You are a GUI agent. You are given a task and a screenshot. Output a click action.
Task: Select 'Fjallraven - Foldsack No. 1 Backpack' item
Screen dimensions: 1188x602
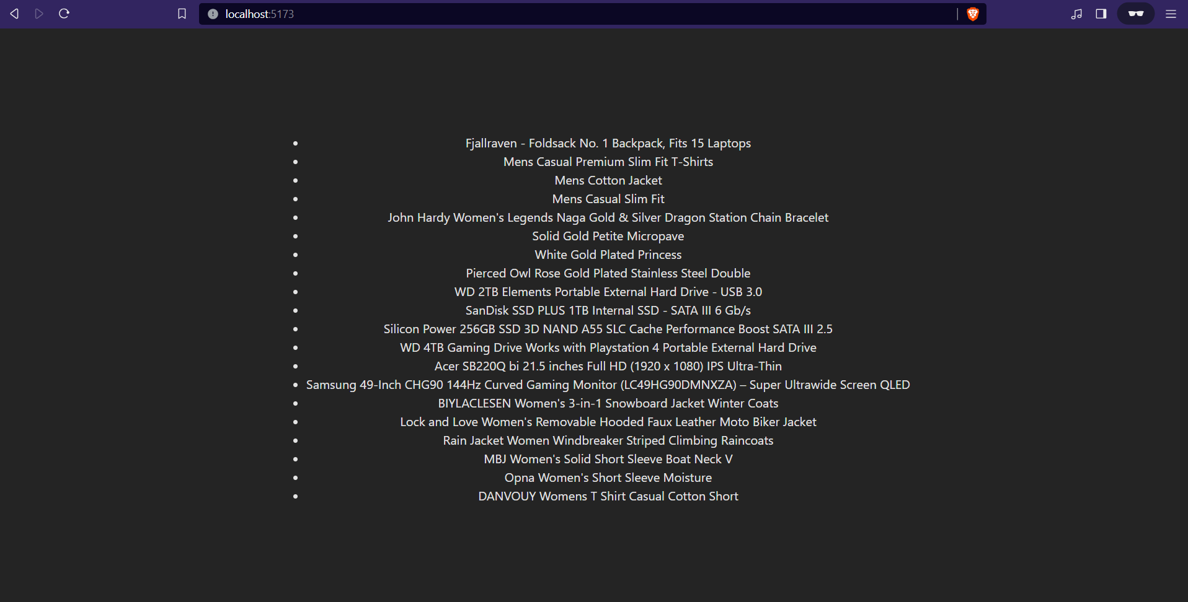608,143
